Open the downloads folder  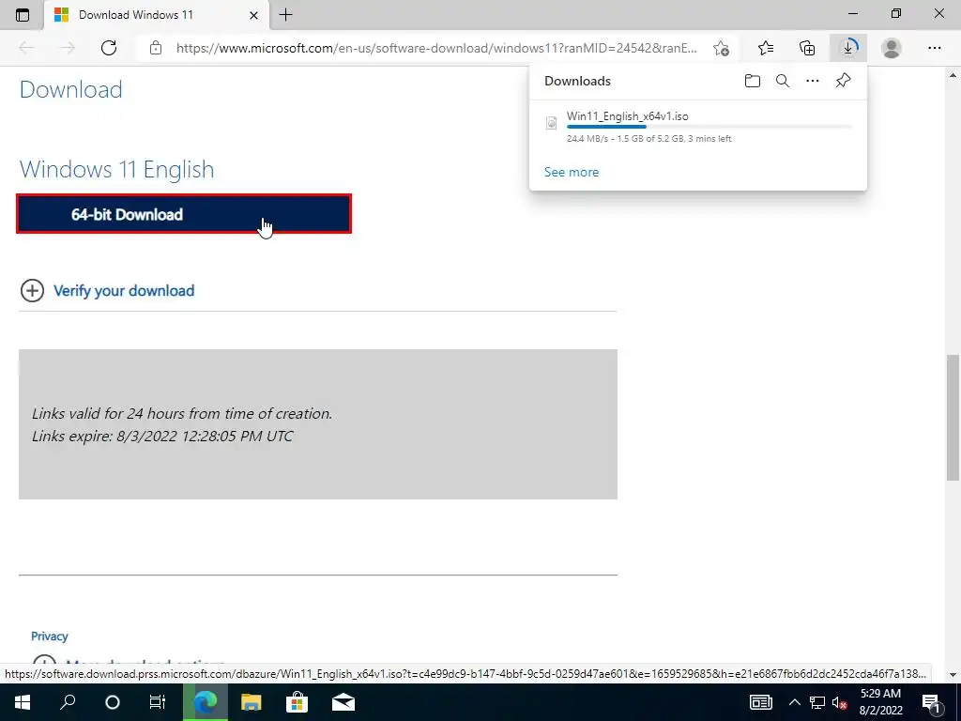(x=753, y=81)
